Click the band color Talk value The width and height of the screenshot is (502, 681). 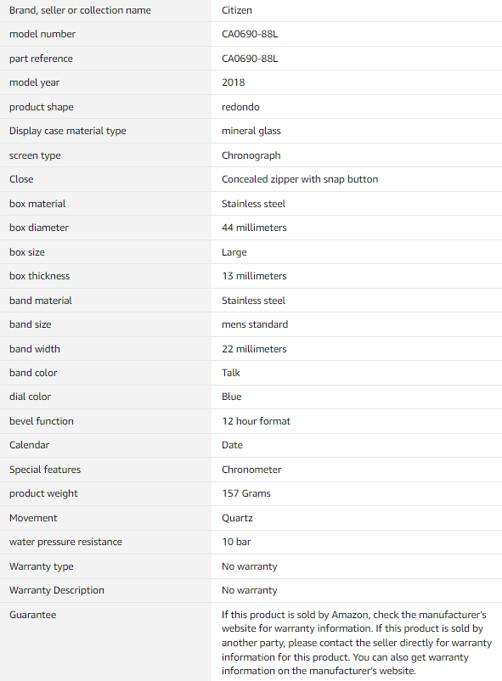pyautogui.click(x=230, y=373)
